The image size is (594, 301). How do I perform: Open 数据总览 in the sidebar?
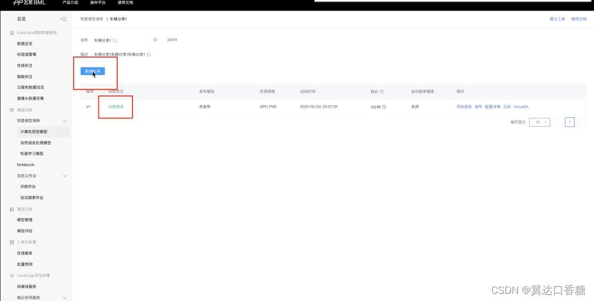(25, 43)
